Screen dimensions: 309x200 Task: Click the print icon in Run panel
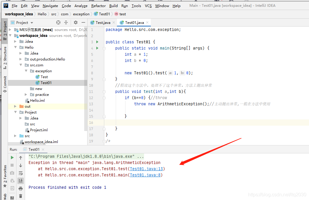tap(21, 188)
